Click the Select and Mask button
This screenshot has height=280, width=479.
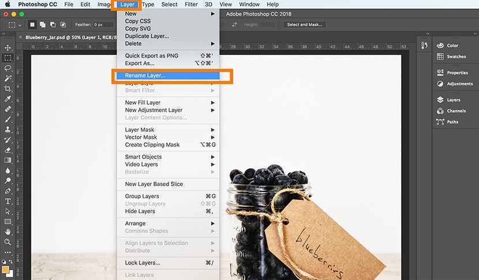(305, 25)
